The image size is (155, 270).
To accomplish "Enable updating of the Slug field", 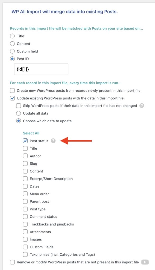I will click(25, 163).
